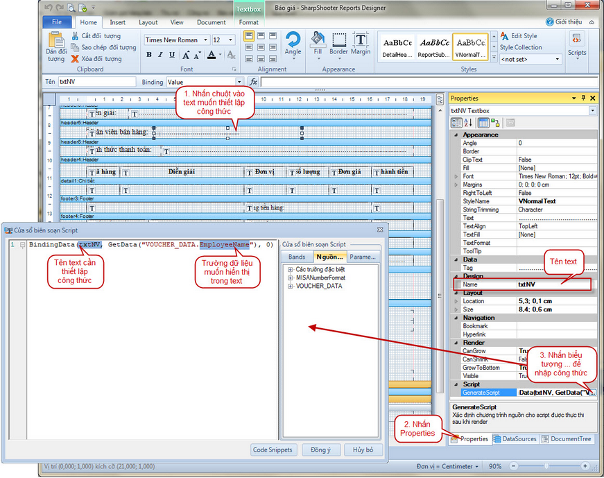Expand the styles gallery more arrow
Image resolution: width=604 pixels, height=478 pixels.
pos(494,57)
